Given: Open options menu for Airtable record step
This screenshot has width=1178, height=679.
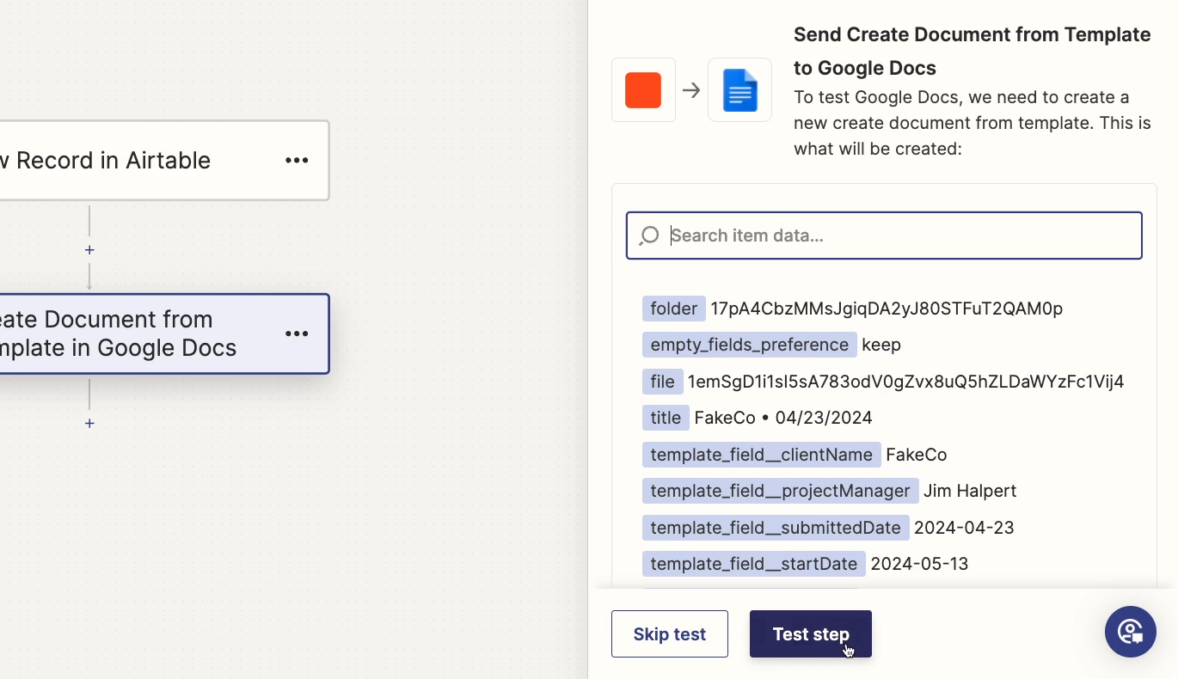Looking at the screenshot, I should [x=297, y=161].
